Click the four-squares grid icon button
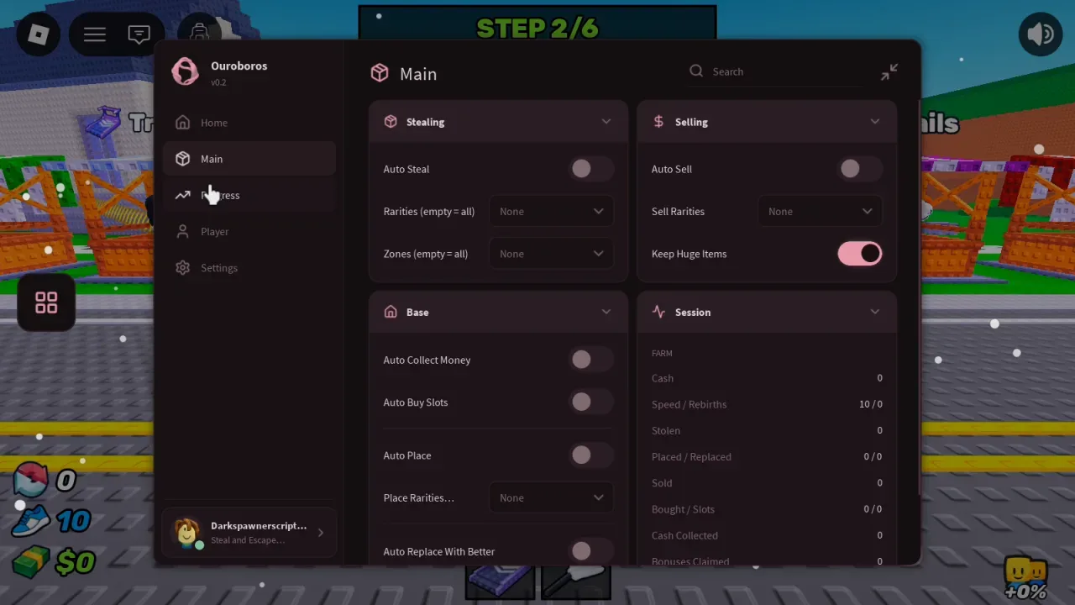 46,302
